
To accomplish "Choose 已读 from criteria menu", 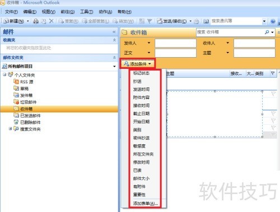I will tap(137, 170).
